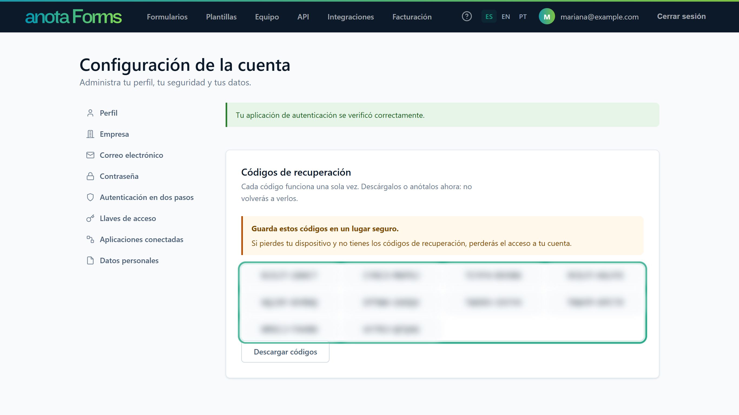Click the key icon beside Llaves de acceso

(90, 218)
